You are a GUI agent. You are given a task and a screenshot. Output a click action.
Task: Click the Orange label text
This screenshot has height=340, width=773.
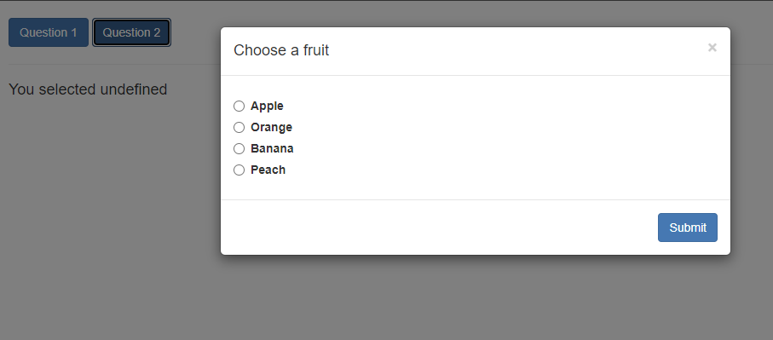(271, 127)
